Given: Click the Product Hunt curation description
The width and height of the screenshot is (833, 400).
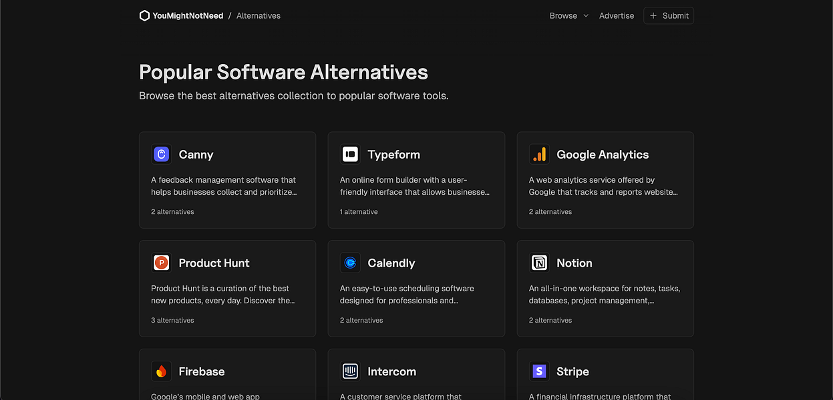Looking at the screenshot, I should click(x=223, y=295).
